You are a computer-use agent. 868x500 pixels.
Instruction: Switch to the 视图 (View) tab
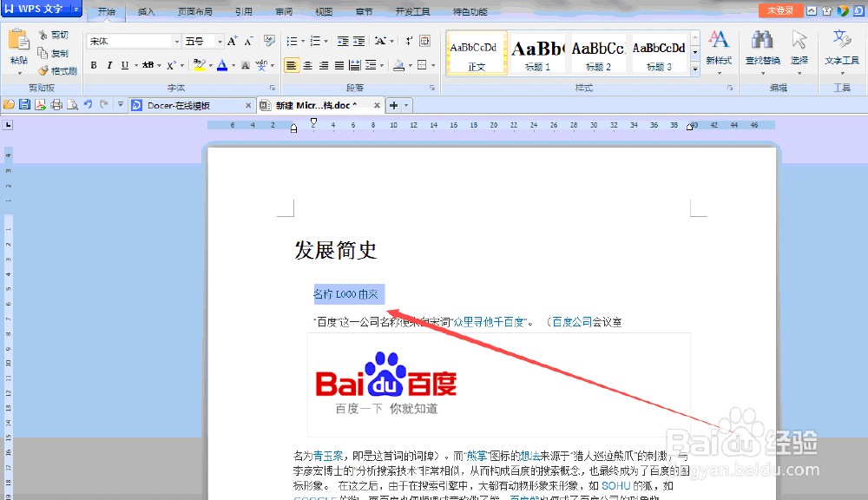(324, 11)
